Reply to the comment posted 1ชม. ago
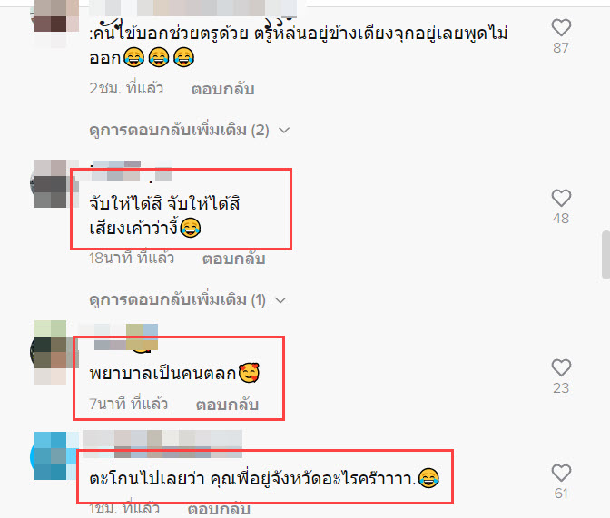The width and height of the screenshot is (610, 518). coord(219,509)
